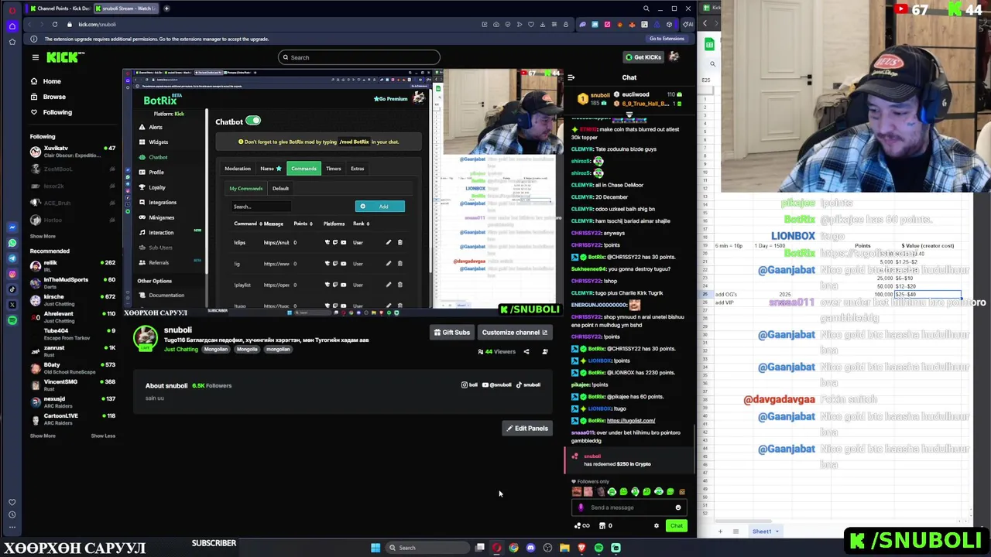The height and width of the screenshot is (557, 991).
Task: Open Chrome from the taskbar
Action: pos(513,548)
